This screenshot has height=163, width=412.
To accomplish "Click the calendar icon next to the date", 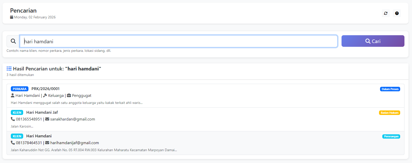I will [12, 17].
